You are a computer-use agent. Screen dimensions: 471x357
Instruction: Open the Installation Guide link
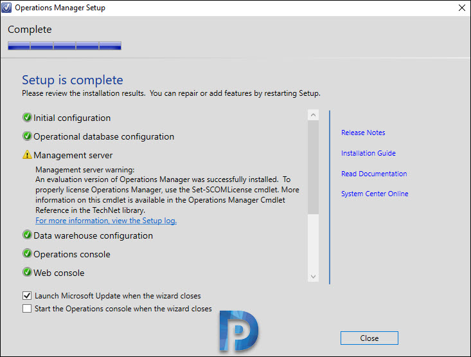tap(368, 153)
